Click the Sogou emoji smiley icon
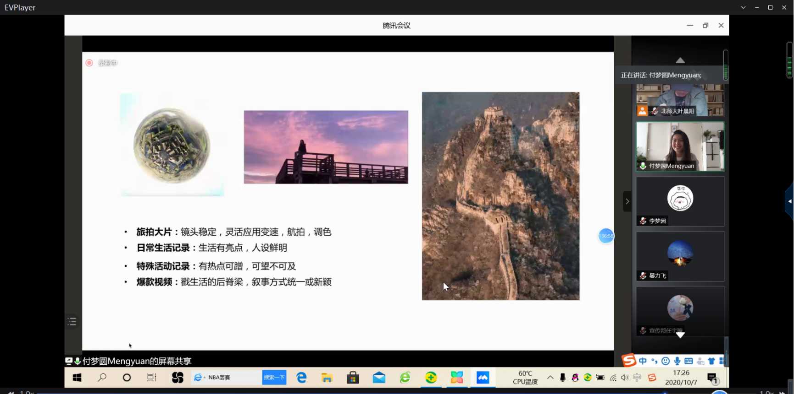The image size is (794, 394). [666, 361]
